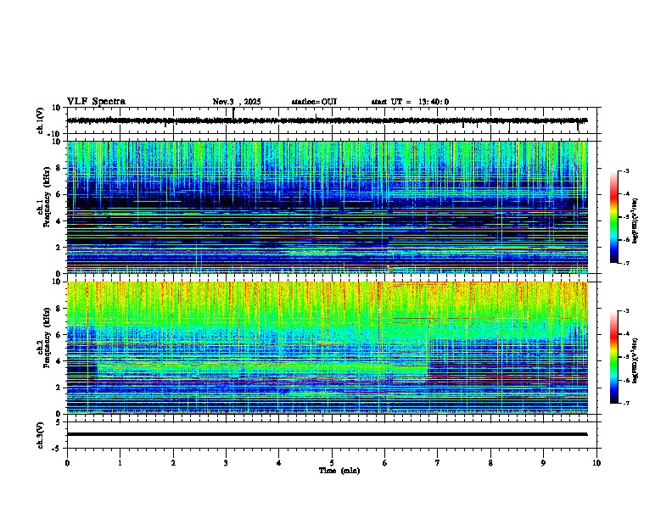Click the "-3" label on ch.1 color bar

(625, 171)
